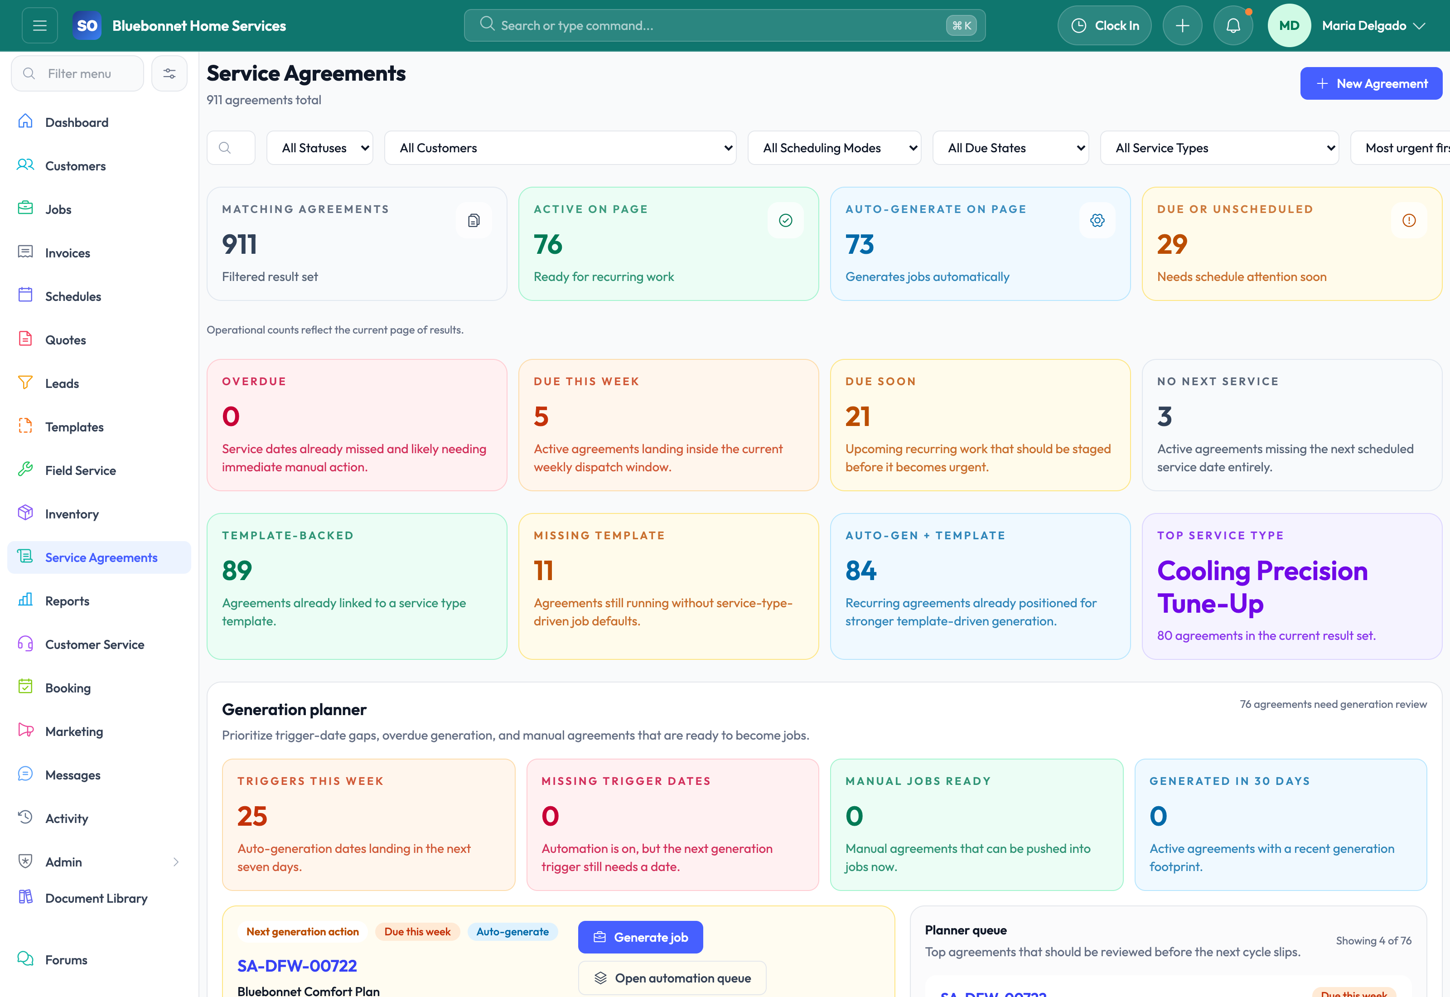Click the Schedules calendar icon
This screenshot has width=1450, height=997.
pyautogui.click(x=26, y=295)
